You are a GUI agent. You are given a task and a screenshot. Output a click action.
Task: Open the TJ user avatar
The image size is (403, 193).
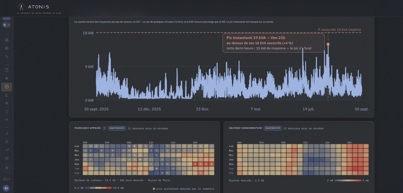point(6,188)
